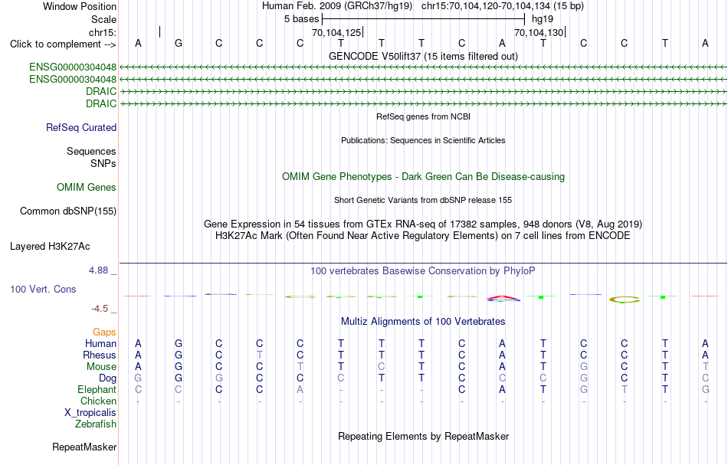The image size is (728, 465).
Task: Click the 70,104,130 position marker
Action: [x=539, y=32]
